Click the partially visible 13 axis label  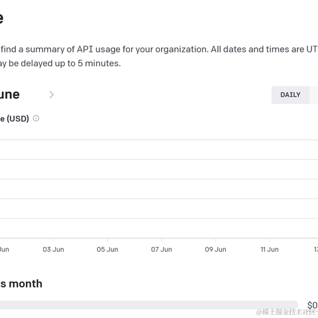[316, 250]
